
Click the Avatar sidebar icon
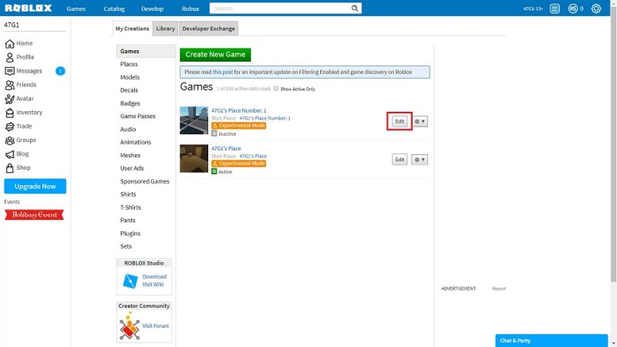9,99
